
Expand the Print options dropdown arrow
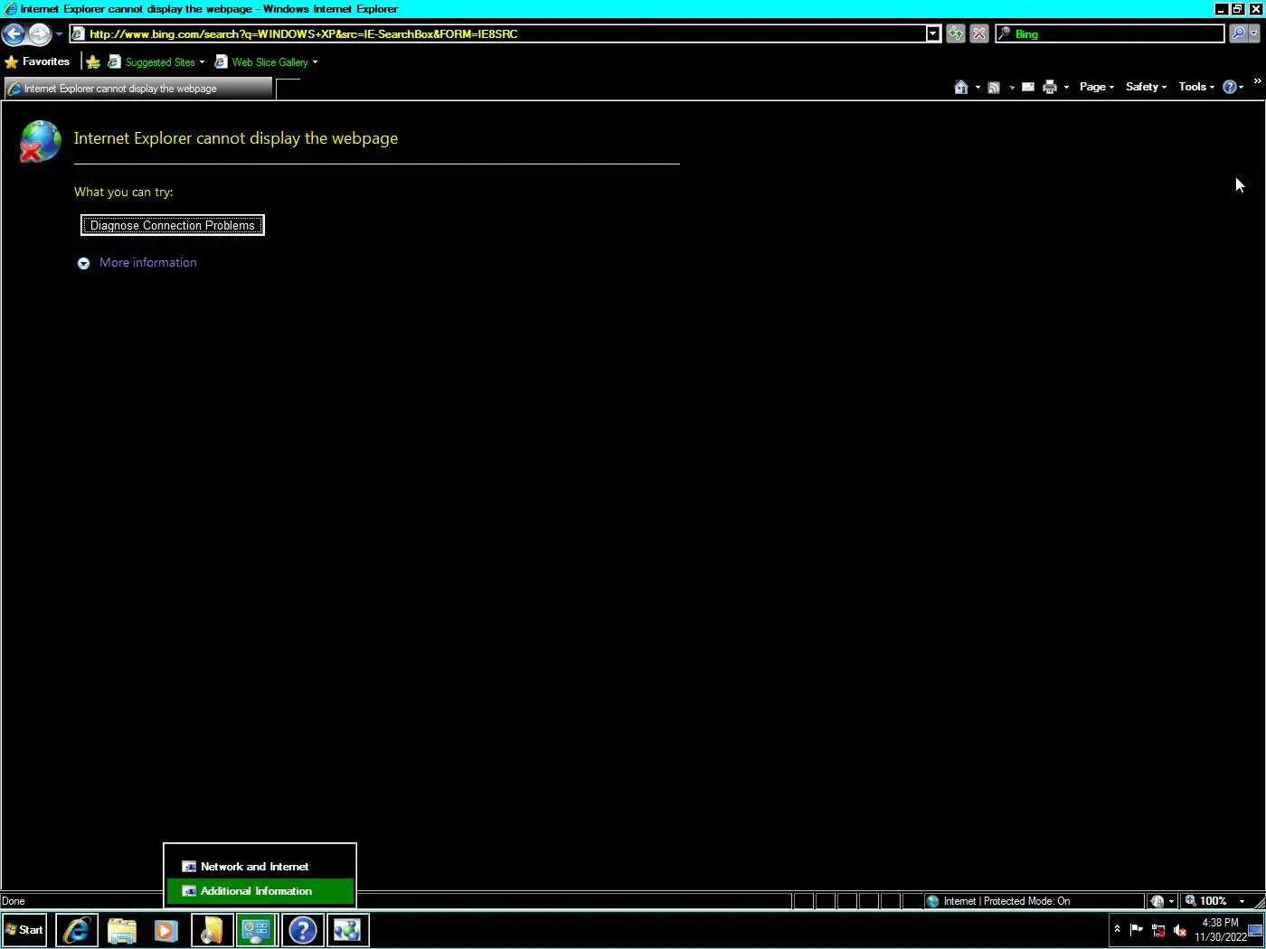click(x=1066, y=88)
